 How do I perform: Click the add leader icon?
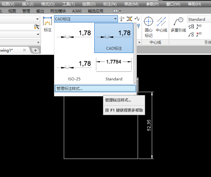tap(199, 27)
